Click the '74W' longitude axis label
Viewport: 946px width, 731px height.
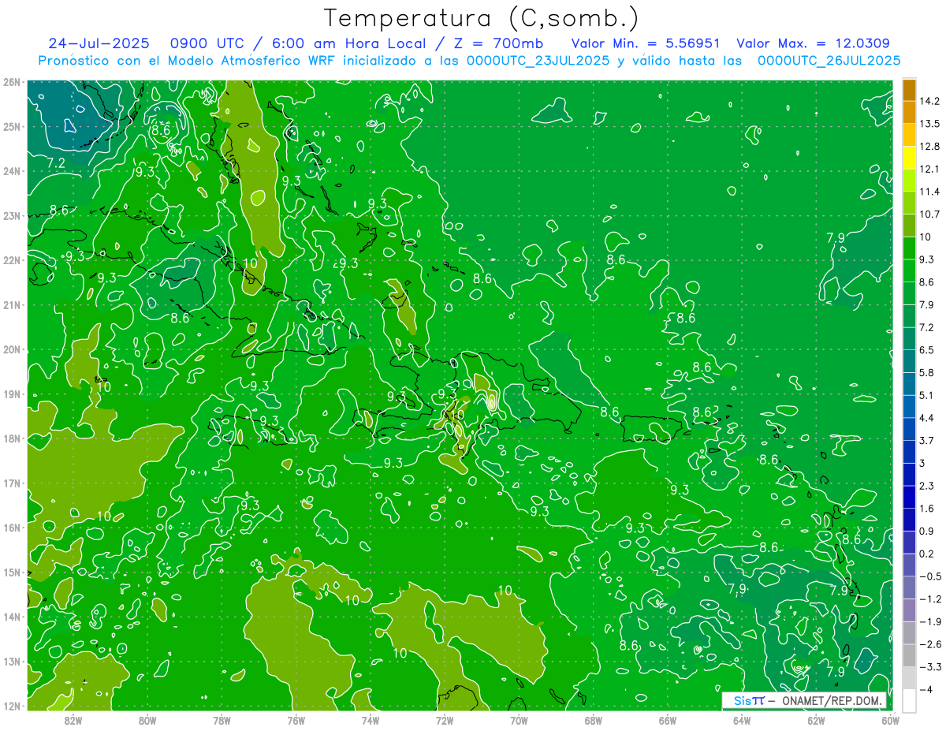click(x=370, y=719)
